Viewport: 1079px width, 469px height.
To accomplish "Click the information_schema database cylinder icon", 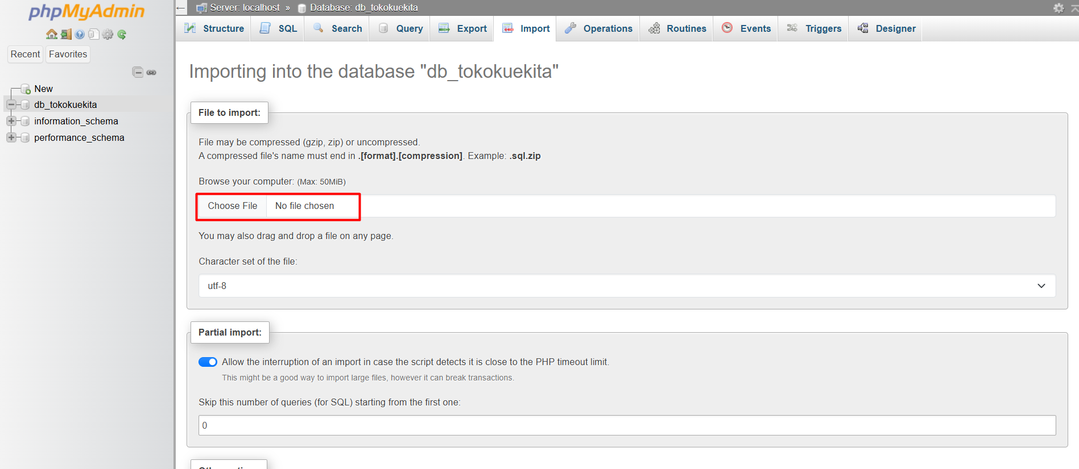I will point(25,121).
